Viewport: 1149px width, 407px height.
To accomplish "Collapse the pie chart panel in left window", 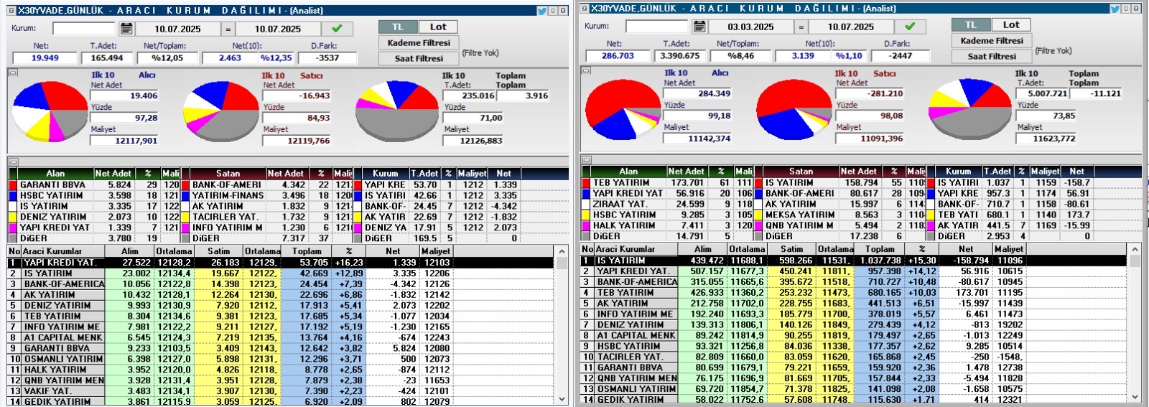I will pyautogui.click(x=12, y=72).
